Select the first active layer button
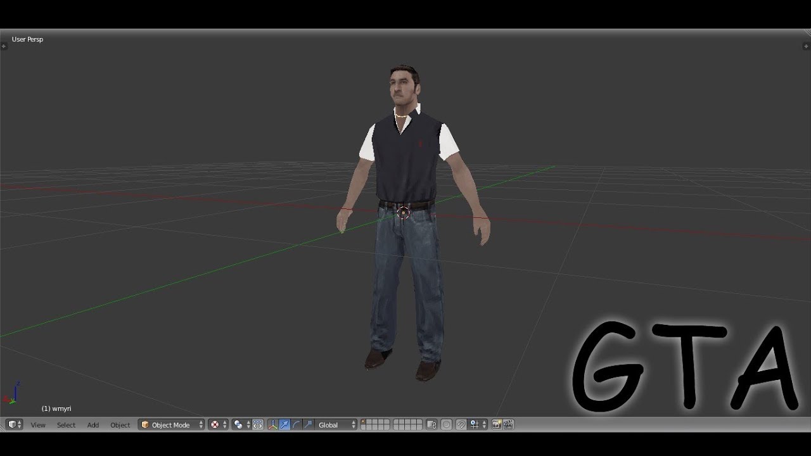This screenshot has width=811, height=456. coord(363,422)
